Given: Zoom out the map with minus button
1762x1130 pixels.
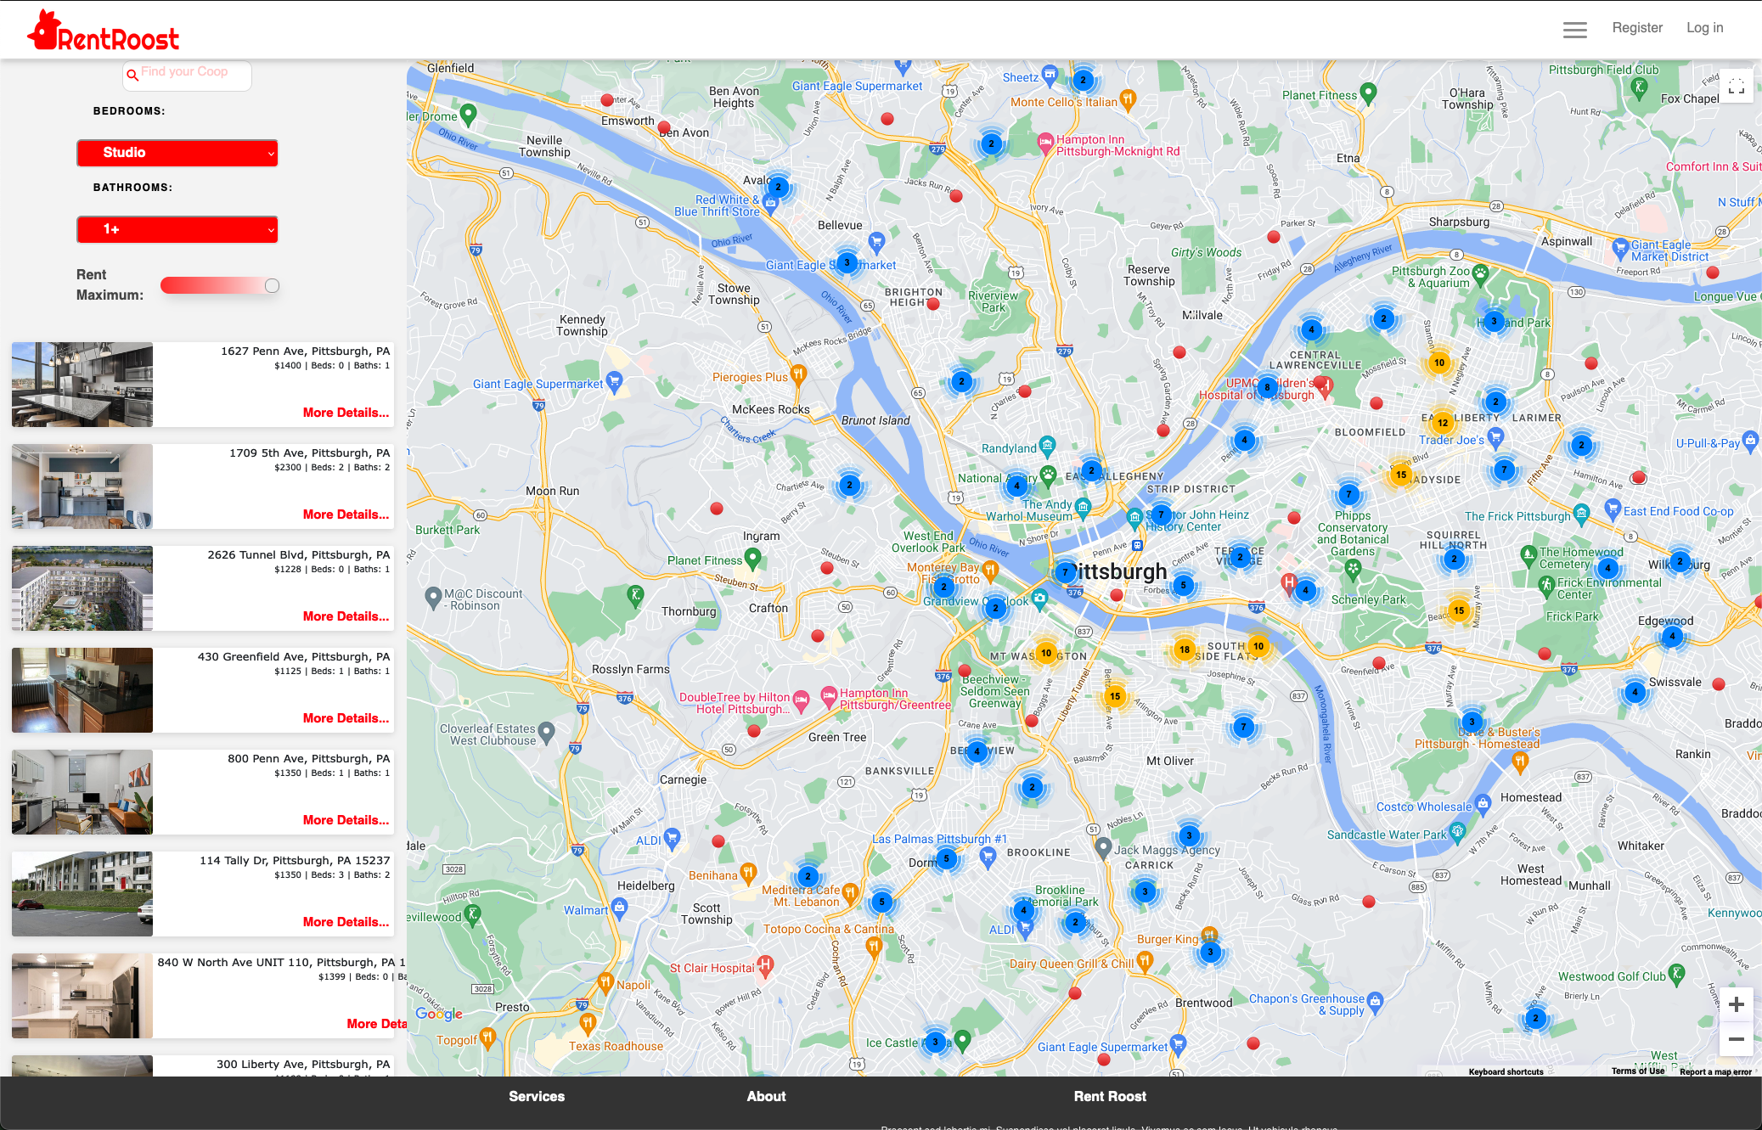Looking at the screenshot, I should click(1736, 1039).
